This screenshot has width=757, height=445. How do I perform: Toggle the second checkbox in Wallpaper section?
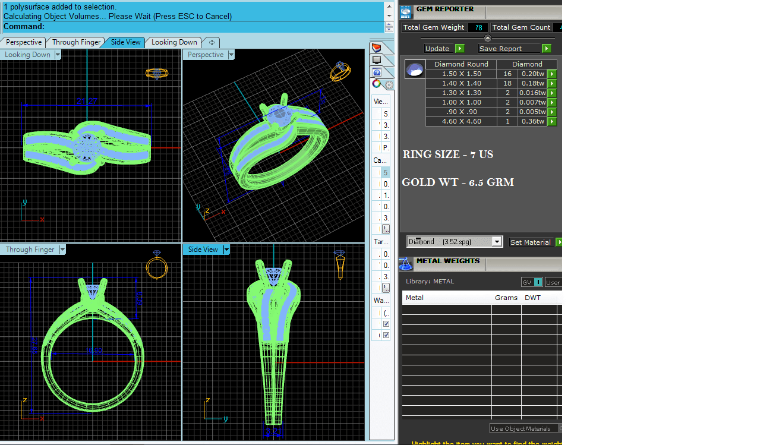click(386, 335)
